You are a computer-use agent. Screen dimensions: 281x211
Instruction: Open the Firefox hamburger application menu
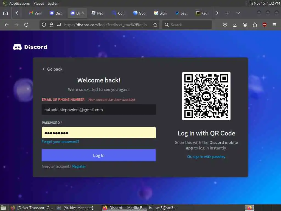click(274, 25)
